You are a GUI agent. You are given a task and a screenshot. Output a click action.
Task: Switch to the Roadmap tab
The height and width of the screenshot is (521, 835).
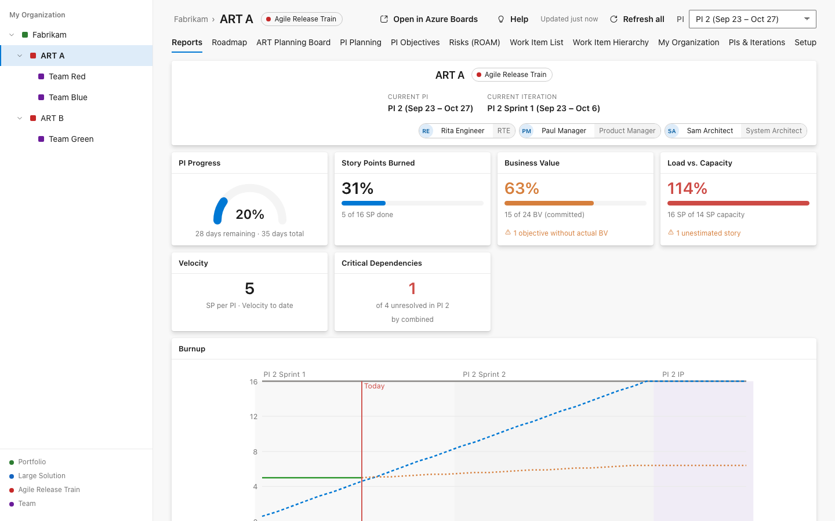pos(229,42)
